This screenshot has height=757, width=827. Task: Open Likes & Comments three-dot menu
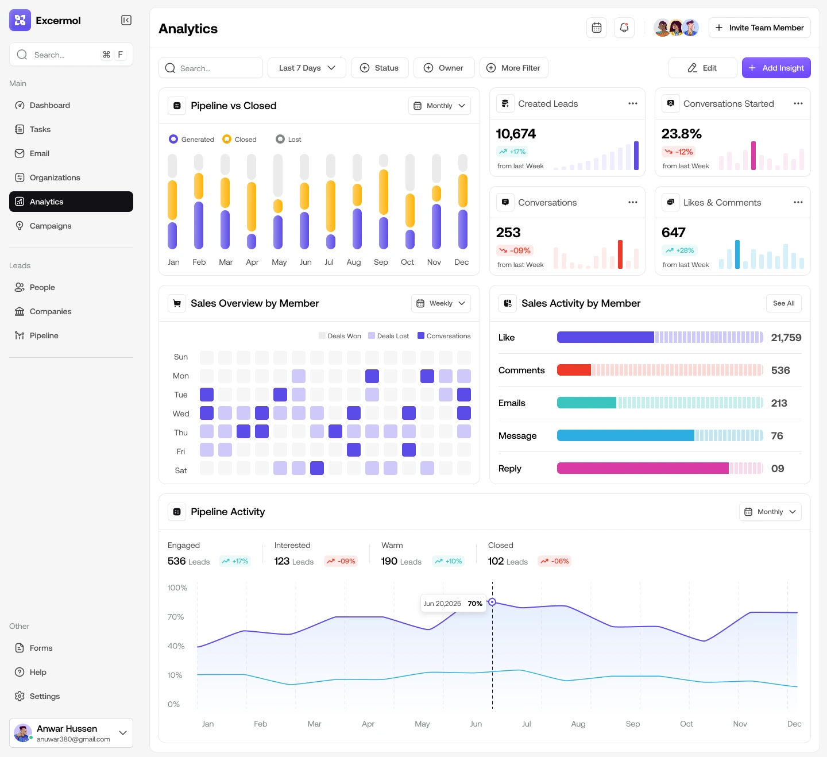[798, 202]
